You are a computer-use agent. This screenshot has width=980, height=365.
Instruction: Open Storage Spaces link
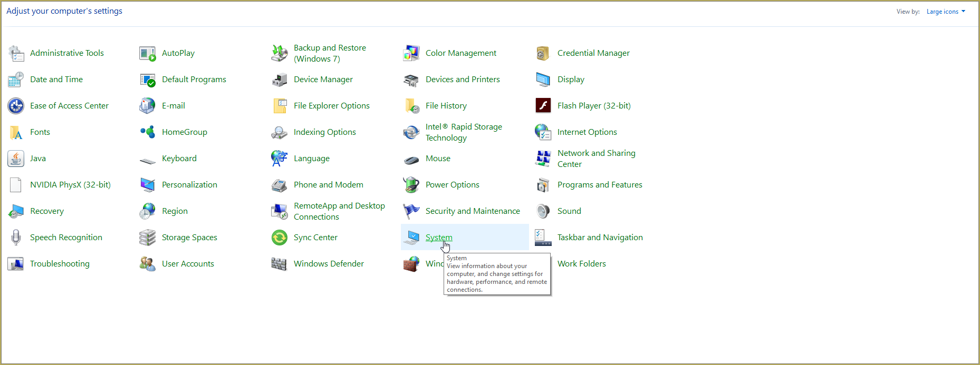[x=189, y=238]
